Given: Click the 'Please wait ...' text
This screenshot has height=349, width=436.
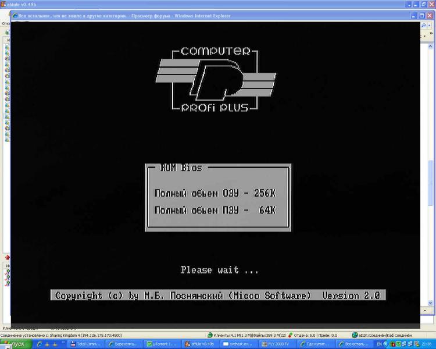Looking at the screenshot, I should tap(219, 270).
